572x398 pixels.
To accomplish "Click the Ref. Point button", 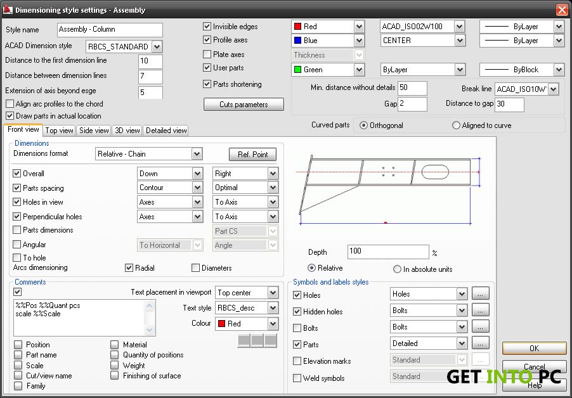I will click(x=252, y=154).
